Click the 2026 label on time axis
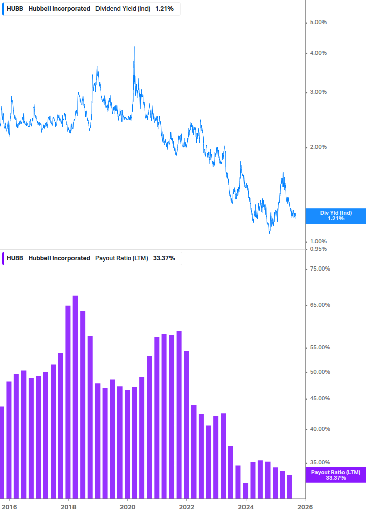This screenshot has width=366, height=514. point(305,507)
